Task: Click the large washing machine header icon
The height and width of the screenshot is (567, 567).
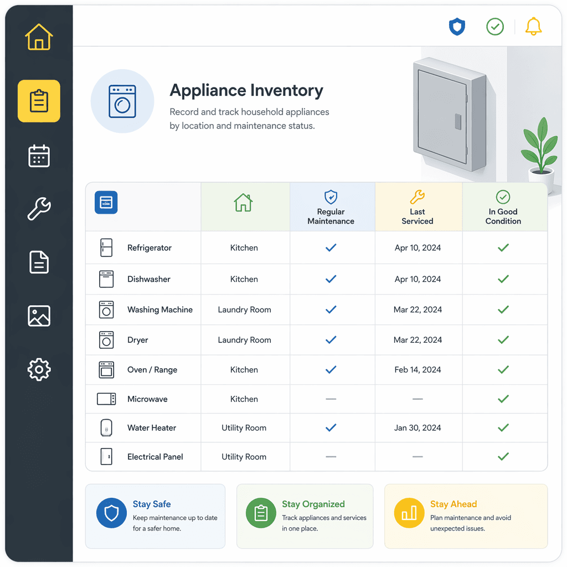Action: (x=122, y=101)
